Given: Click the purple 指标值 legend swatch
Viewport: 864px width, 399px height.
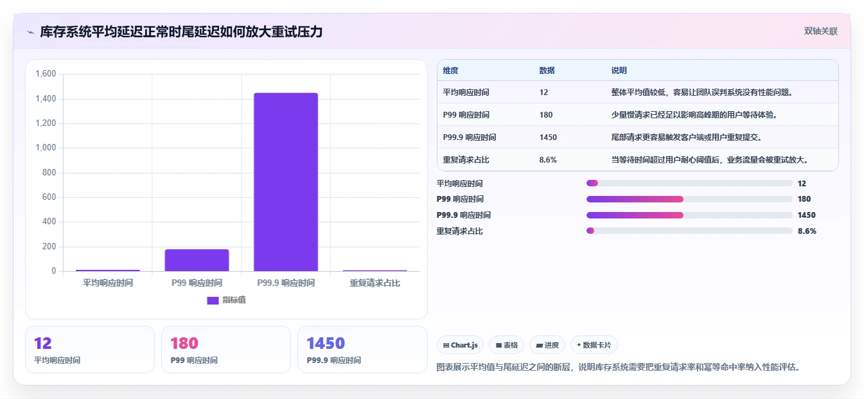Looking at the screenshot, I should point(213,300).
